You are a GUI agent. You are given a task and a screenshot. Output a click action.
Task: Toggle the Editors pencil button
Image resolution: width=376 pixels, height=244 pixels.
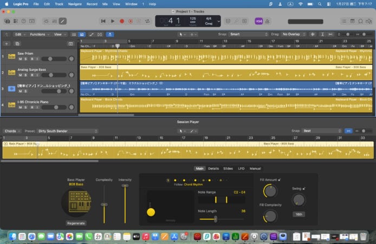pyautogui.click(x=63, y=21)
